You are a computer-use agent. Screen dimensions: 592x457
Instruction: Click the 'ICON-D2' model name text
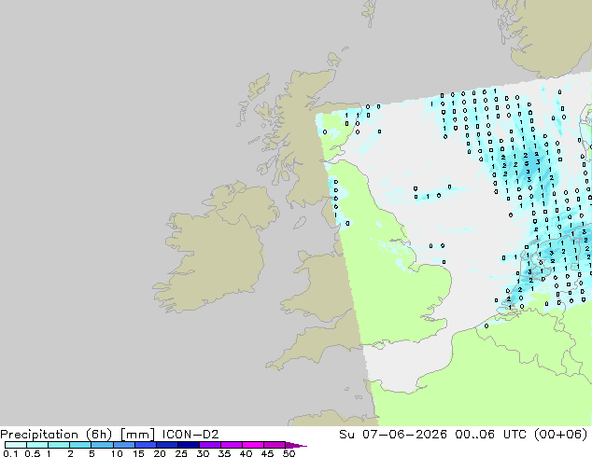[x=190, y=435]
